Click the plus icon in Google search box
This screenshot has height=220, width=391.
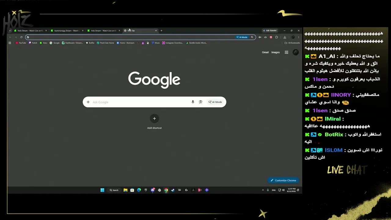(x=88, y=102)
